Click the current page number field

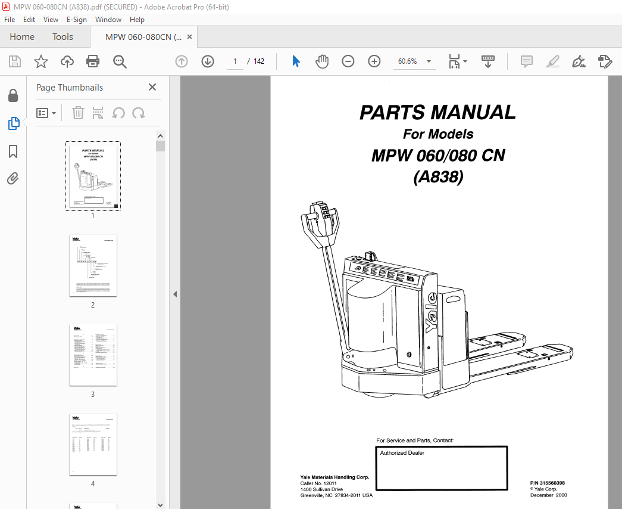tap(235, 61)
